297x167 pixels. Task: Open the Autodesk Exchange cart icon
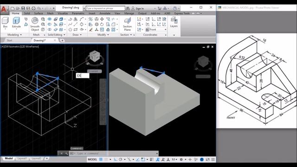tap(160, 8)
